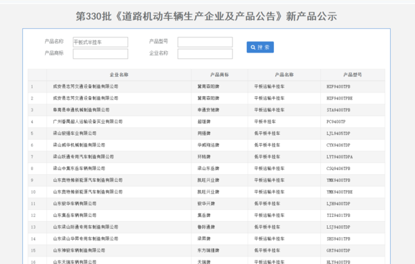The height and width of the screenshot is (264, 415).
Task: Select model TZZ9401TPB in row 12
Action: click(338, 216)
